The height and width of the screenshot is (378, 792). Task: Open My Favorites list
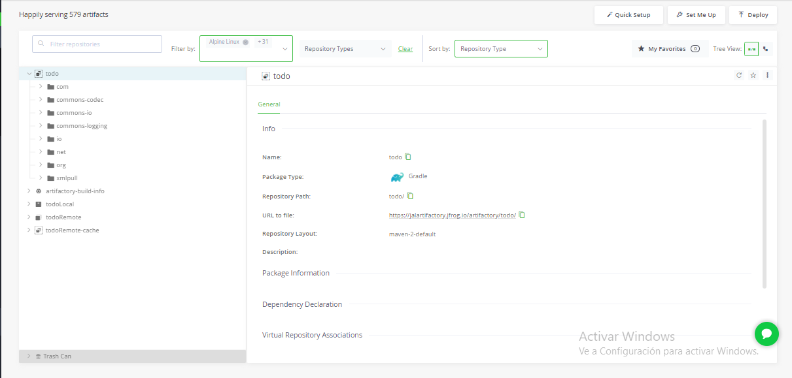(670, 49)
